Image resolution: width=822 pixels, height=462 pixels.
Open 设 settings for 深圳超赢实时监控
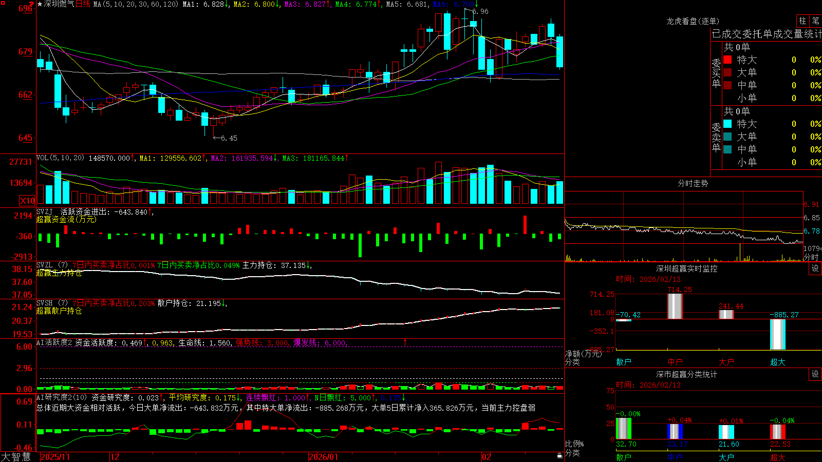coord(815,268)
